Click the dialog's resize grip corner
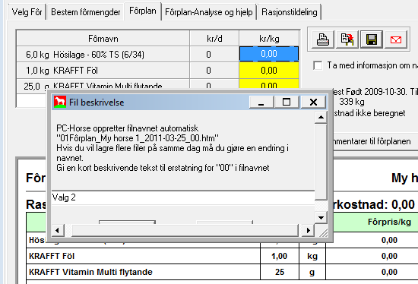The width and height of the screenshot is (418, 284). [x=323, y=232]
